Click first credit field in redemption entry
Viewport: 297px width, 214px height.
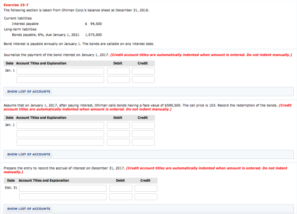(x=143, y=126)
